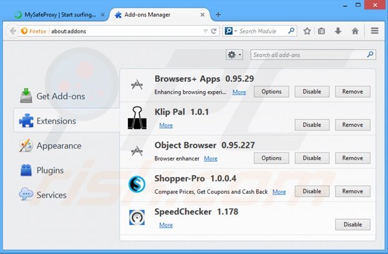This screenshot has height=254, width=388.
Task: Click the Shopper-Pro dollar icon
Action: pos(137,184)
